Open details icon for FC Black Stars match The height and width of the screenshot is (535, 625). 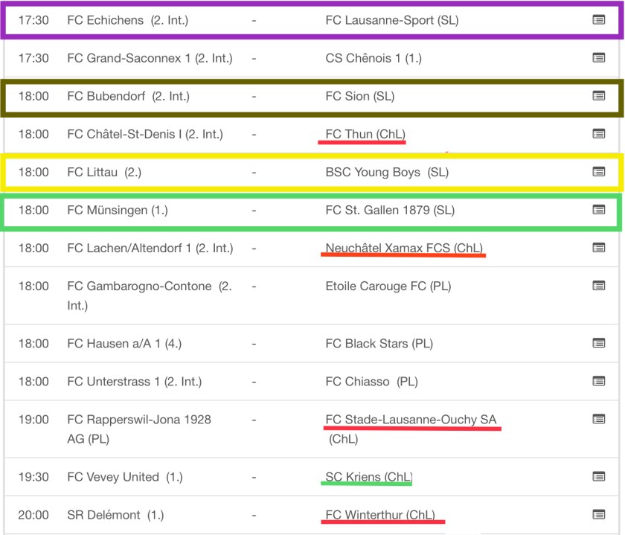(x=598, y=343)
